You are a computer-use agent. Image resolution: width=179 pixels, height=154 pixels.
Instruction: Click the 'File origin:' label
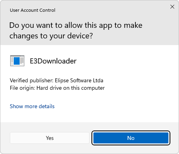click(22, 88)
